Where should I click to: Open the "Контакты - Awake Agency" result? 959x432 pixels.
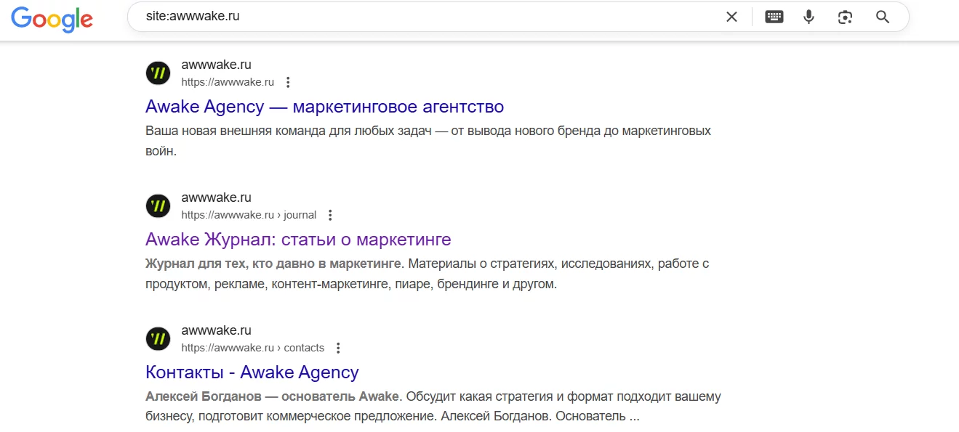252,372
